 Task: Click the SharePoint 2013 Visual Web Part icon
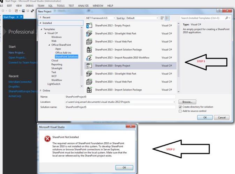pyautogui.click(x=89, y=41)
